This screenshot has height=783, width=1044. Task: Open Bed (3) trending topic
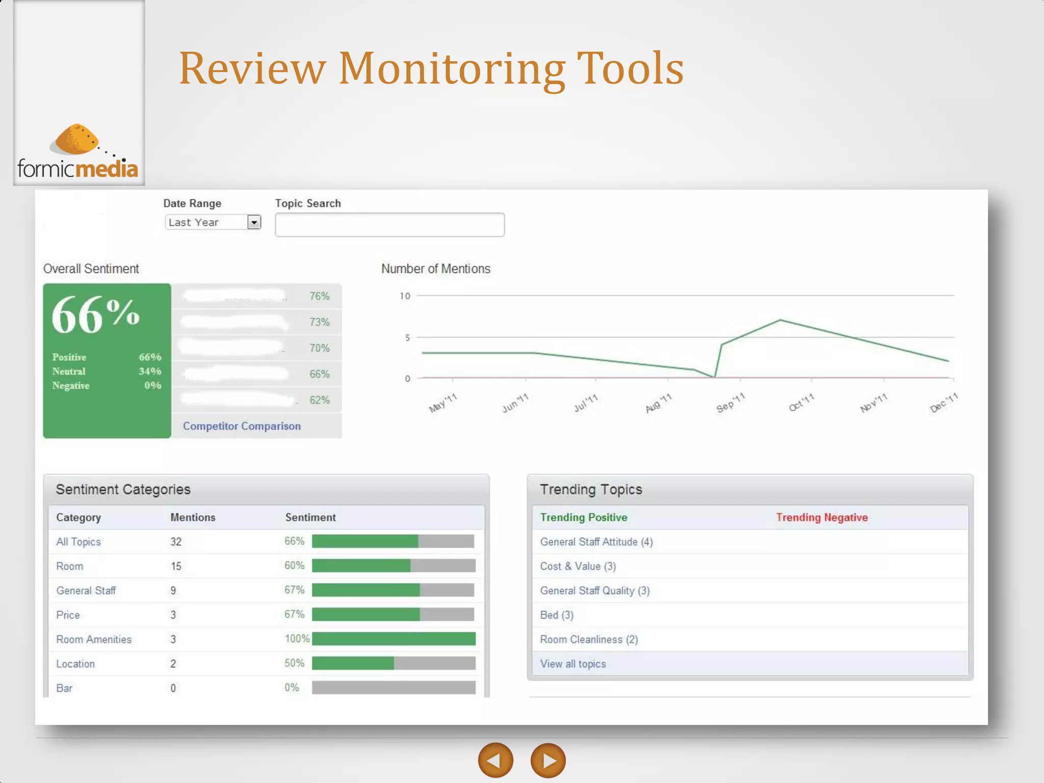557,615
